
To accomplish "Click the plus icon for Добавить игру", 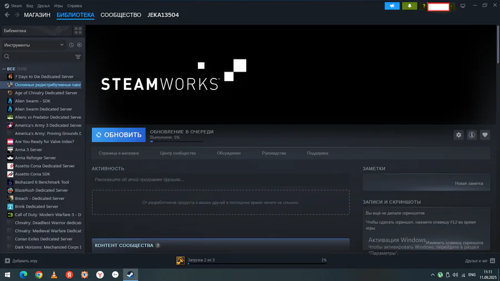I will point(7,260).
